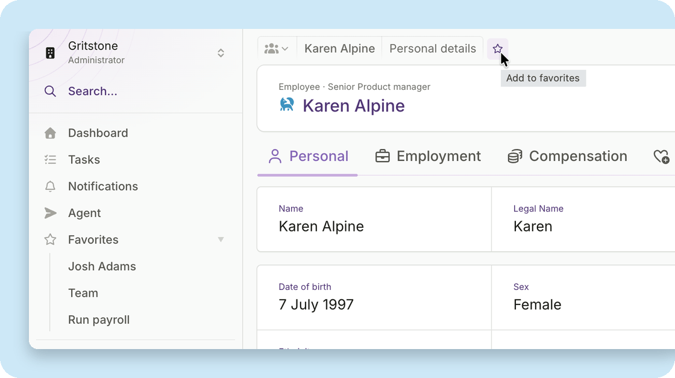Select the Personal tab
675x378 pixels.
[x=308, y=156]
